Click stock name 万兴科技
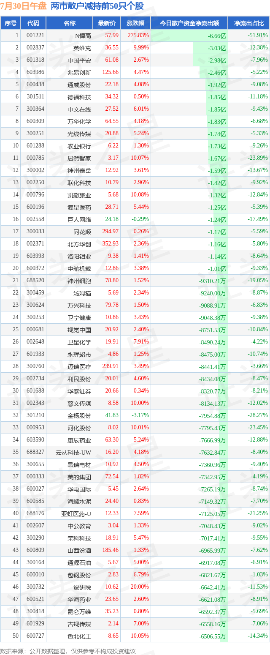The width and height of the screenshot is (270, 655). tap(79, 305)
